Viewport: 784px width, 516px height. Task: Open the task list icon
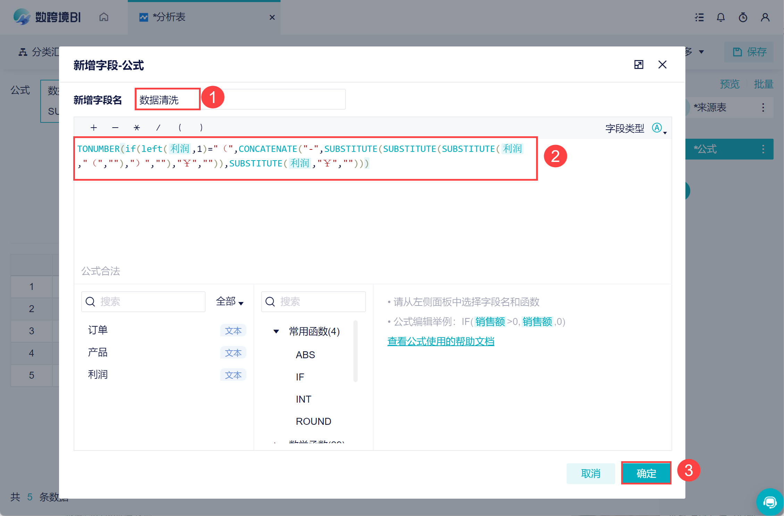click(699, 17)
